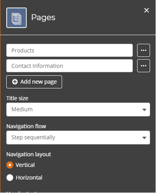Open options menu for Products page
156x193 pixels.
pyautogui.click(x=143, y=50)
